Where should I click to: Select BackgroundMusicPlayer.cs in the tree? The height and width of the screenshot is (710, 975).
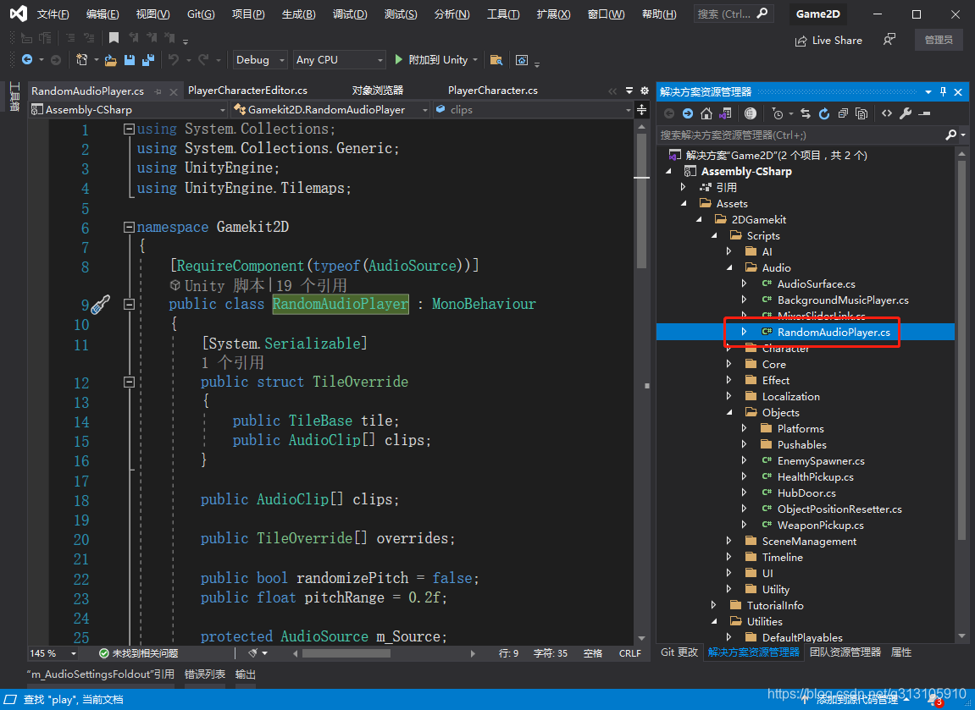(x=843, y=300)
